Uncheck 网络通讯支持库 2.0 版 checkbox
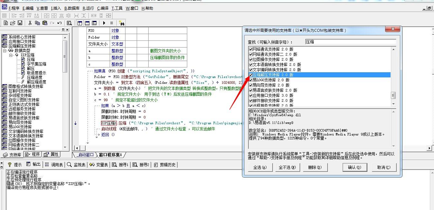 coord(251,49)
